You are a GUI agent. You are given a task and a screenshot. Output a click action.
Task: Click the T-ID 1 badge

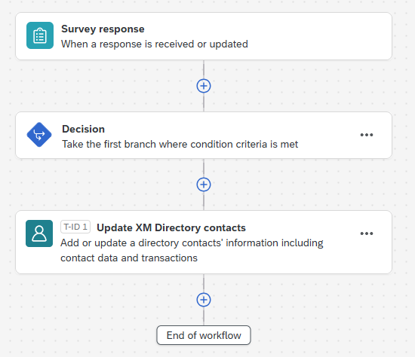click(x=75, y=227)
